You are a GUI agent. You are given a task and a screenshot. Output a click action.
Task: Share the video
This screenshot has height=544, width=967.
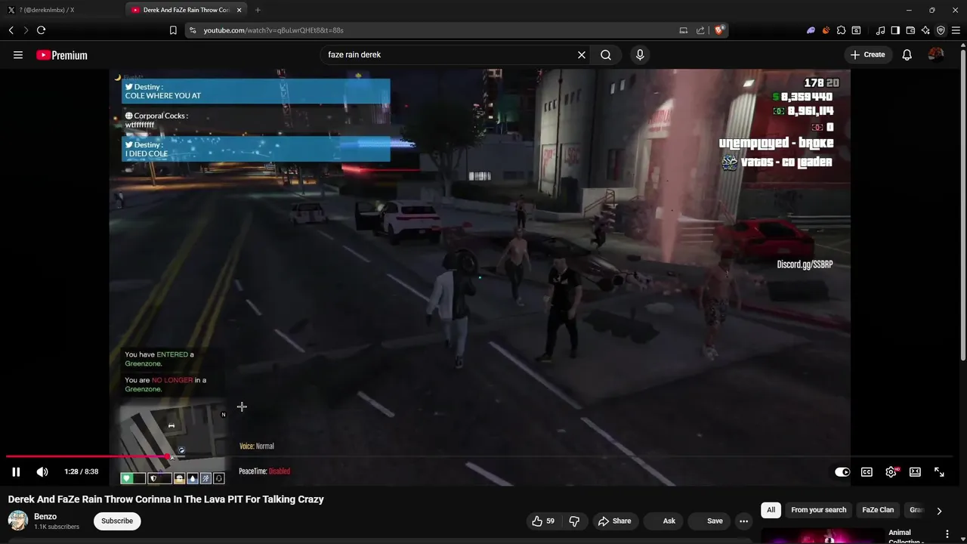[x=614, y=521]
